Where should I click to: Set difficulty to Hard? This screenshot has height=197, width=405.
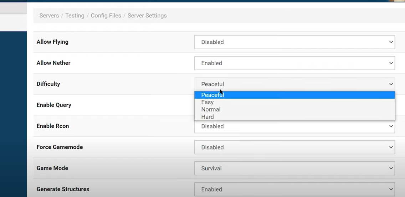[x=207, y=117]
